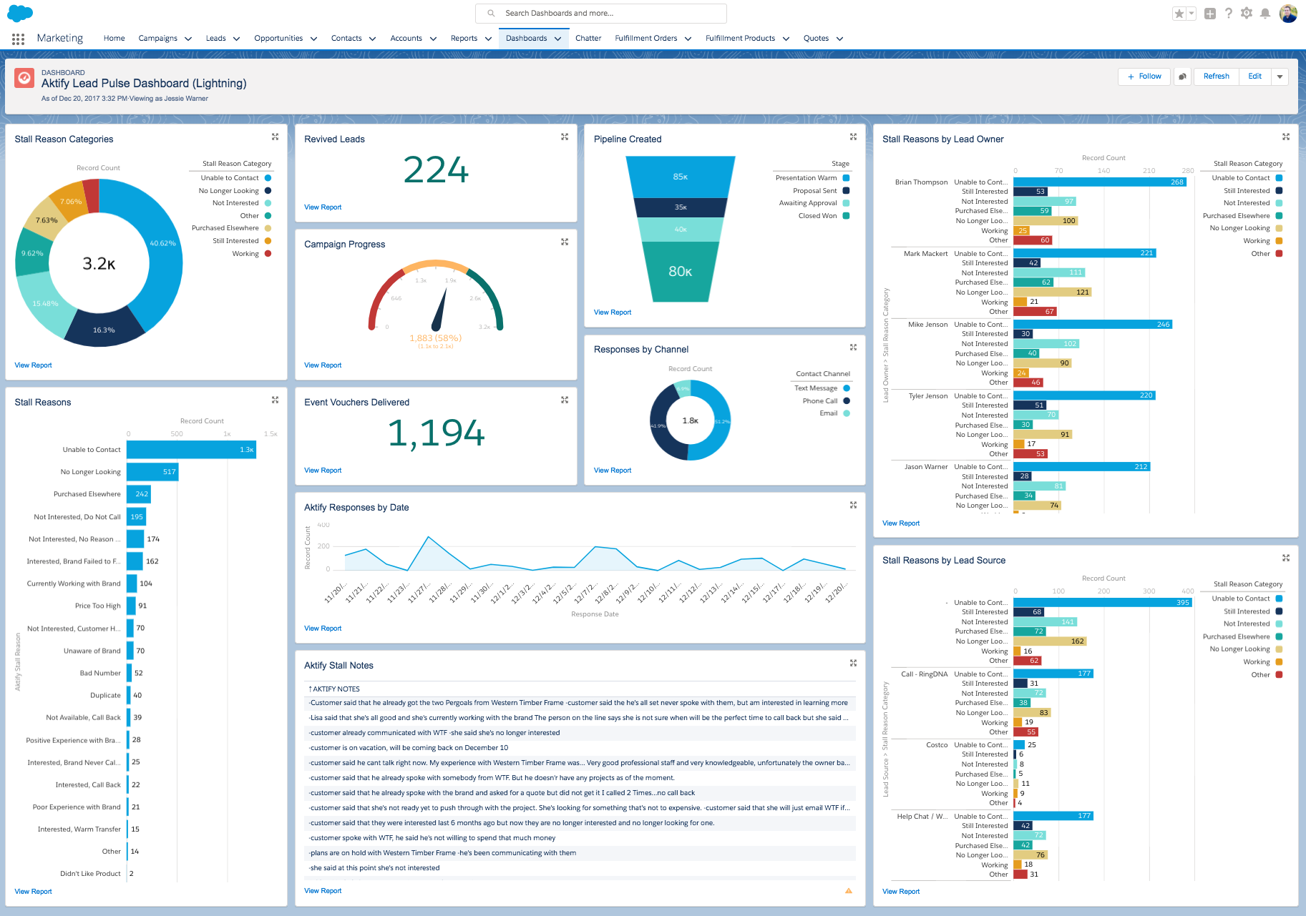Open the Campaigns tab dropdown chevron
Image resolution: width=1306 pixels, height=916 pixels.
pos(188,39)
